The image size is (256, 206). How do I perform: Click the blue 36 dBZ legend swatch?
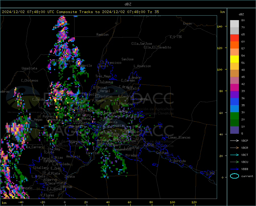pos(234,102)
